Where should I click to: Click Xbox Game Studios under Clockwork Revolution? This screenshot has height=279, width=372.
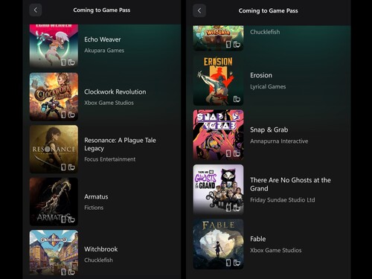click(109, 103)
